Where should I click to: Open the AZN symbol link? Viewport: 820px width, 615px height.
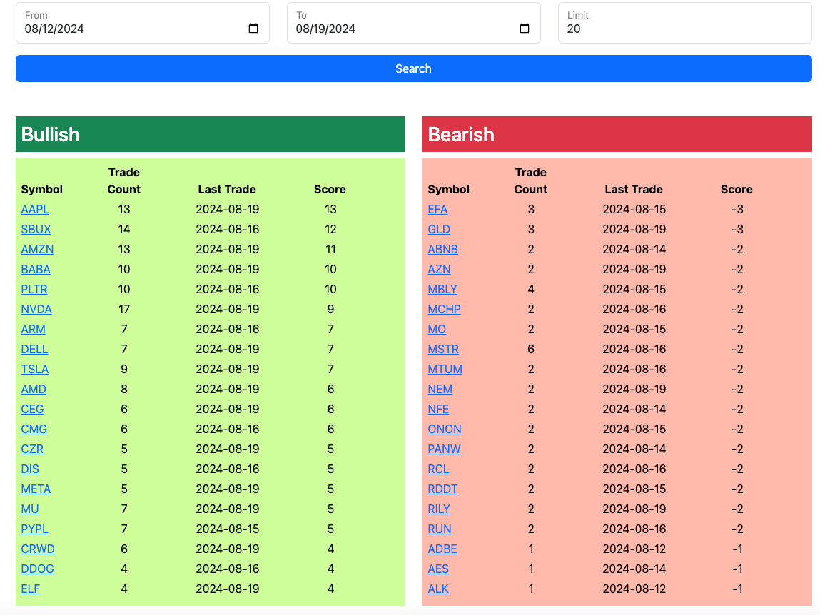tap(440, 269)
